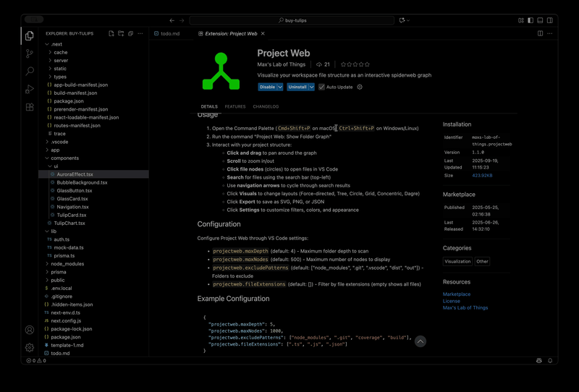Viewport: 579px width, 392px height.
Task: Open the Extensions view
Action: click(30, 107)
